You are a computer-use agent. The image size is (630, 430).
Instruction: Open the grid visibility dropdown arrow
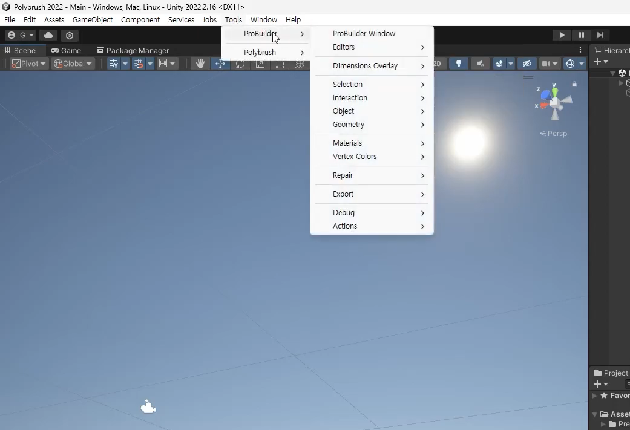point(125,64)
